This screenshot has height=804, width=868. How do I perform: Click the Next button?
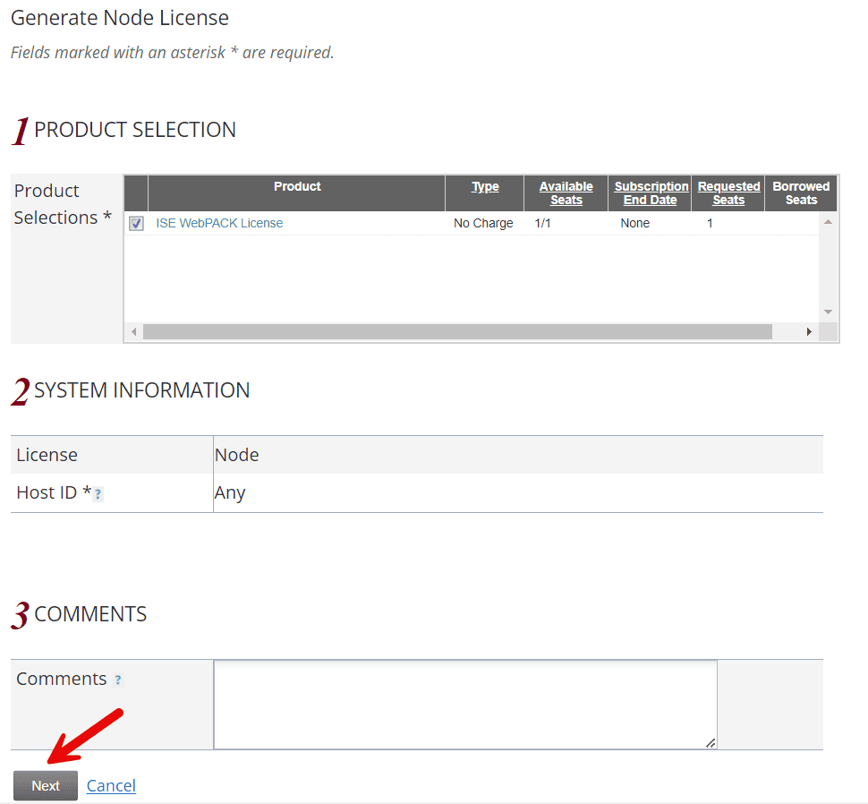tap(45, 785)
